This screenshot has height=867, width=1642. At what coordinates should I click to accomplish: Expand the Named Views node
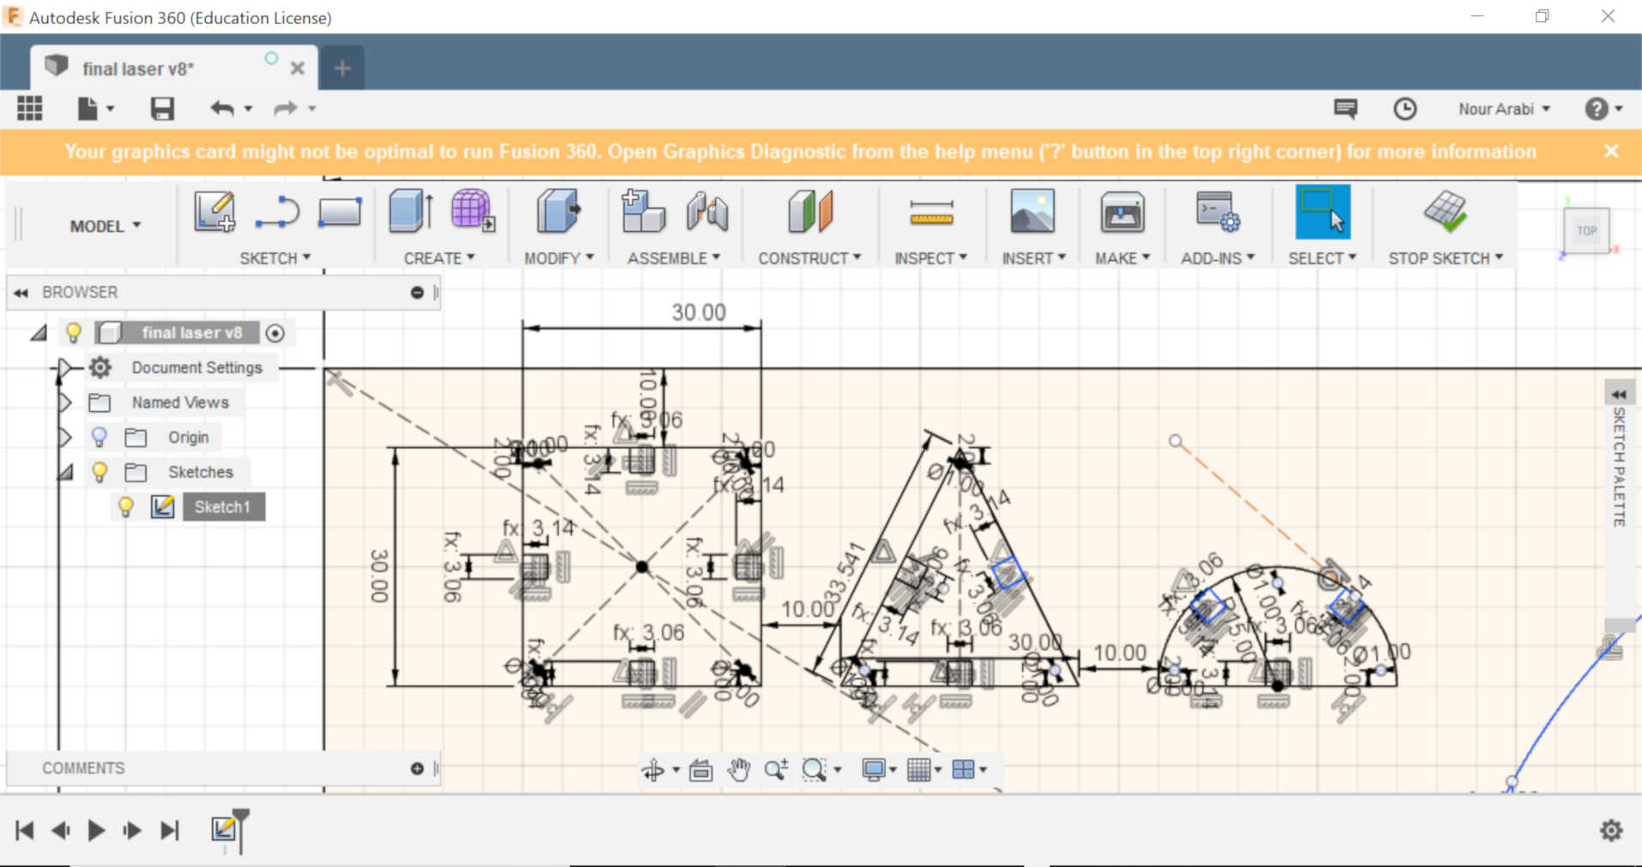(64, 402)
